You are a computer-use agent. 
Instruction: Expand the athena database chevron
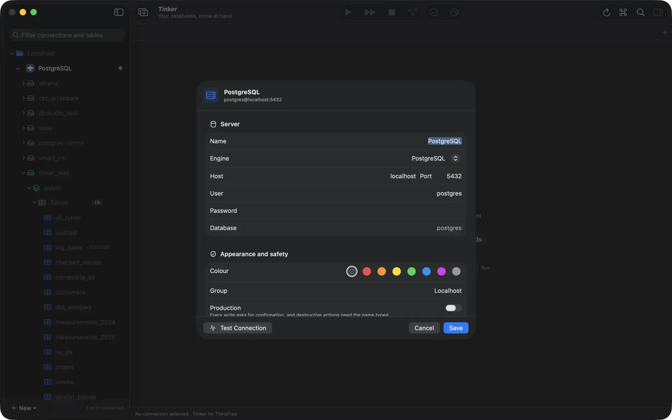click(23, 83)
